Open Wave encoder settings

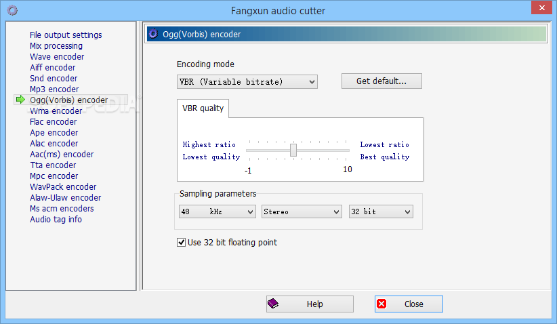coord(57,56)
